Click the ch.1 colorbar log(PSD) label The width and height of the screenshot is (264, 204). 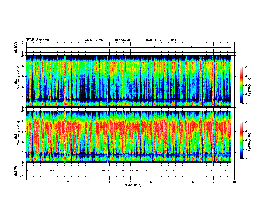pyautogui.click(x=250, y=87)
